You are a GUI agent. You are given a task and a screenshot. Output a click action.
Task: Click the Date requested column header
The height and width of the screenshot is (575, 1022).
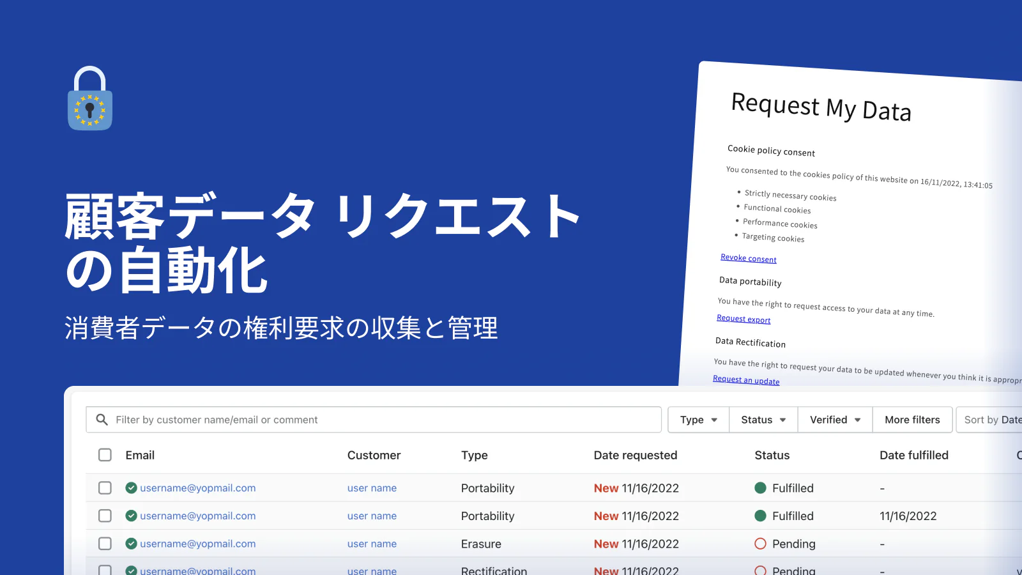[636, 455]
